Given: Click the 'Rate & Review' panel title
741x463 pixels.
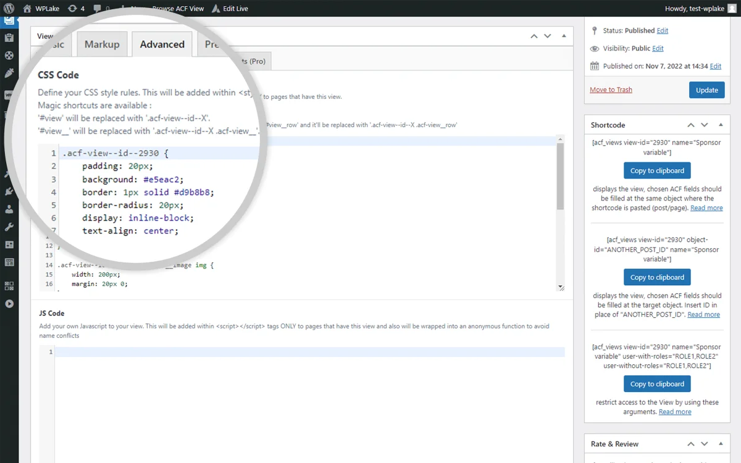Looking at the screenshot, I should 614,444.
